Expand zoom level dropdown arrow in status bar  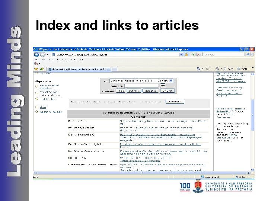249,177
